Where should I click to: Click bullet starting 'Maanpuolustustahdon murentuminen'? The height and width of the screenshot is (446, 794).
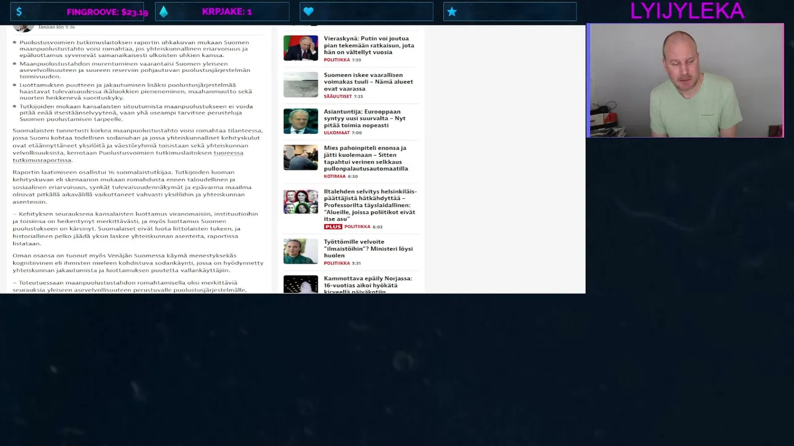[135, 70]
